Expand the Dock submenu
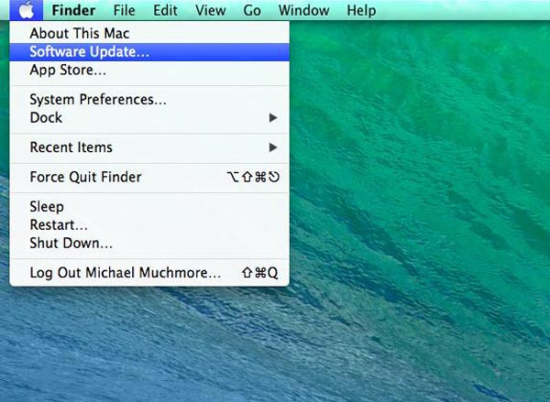This screenshot has width=550, height=402. coord(149,118)
